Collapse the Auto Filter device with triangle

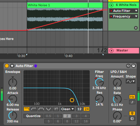pyautogui.click(x=12, y=66)
